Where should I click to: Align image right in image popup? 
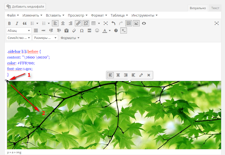[x=126, y=75]
